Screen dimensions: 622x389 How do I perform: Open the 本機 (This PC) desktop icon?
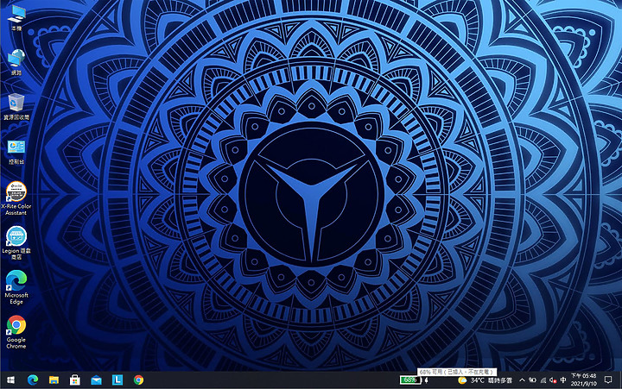point(16,19)
